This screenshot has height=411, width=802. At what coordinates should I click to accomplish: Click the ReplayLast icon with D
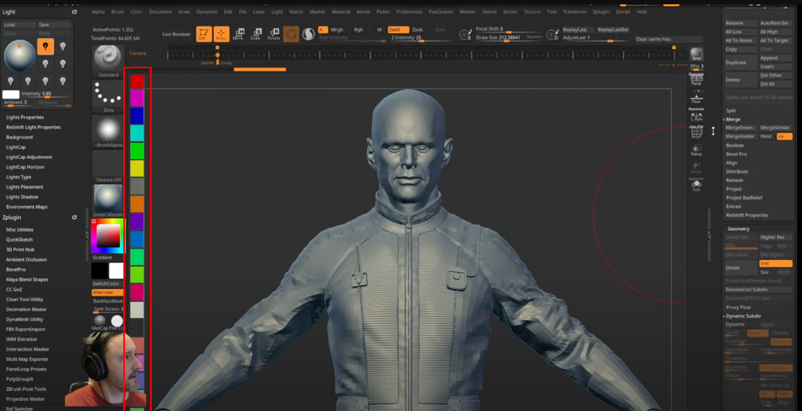tap(553, 35)
